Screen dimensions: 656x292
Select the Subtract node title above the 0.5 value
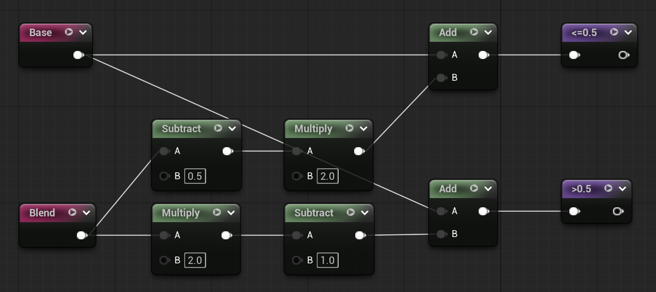(x=181, y=129)
